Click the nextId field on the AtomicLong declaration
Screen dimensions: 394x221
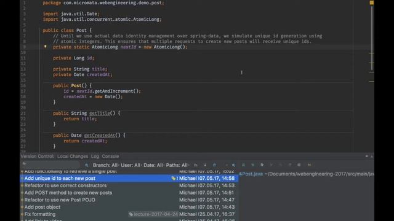(128, 47)
